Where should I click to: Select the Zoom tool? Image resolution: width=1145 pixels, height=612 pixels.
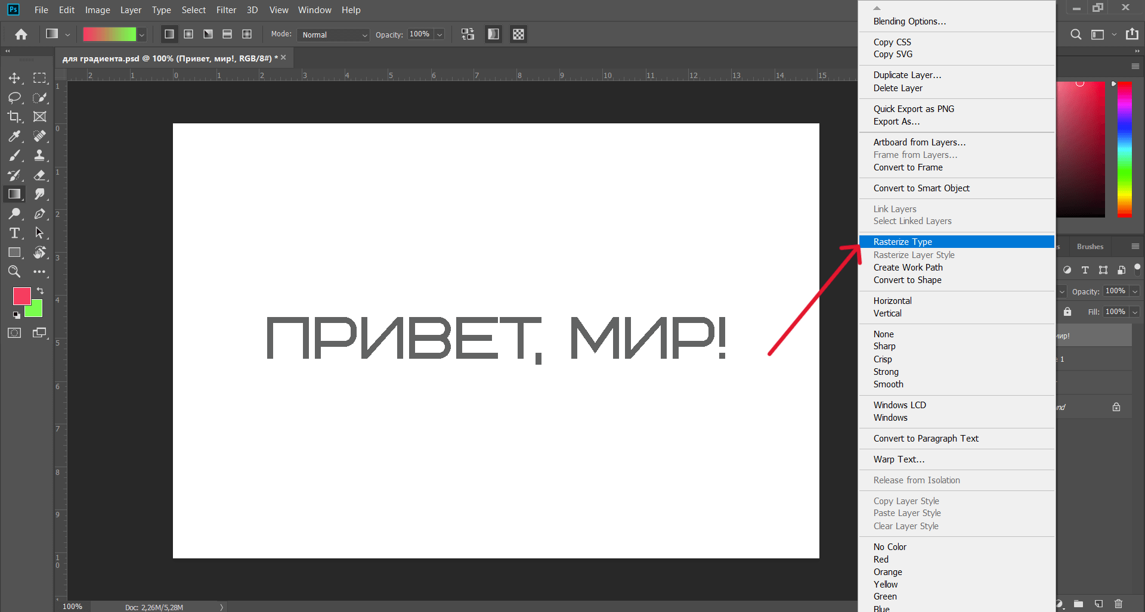[x=14, y=272]
